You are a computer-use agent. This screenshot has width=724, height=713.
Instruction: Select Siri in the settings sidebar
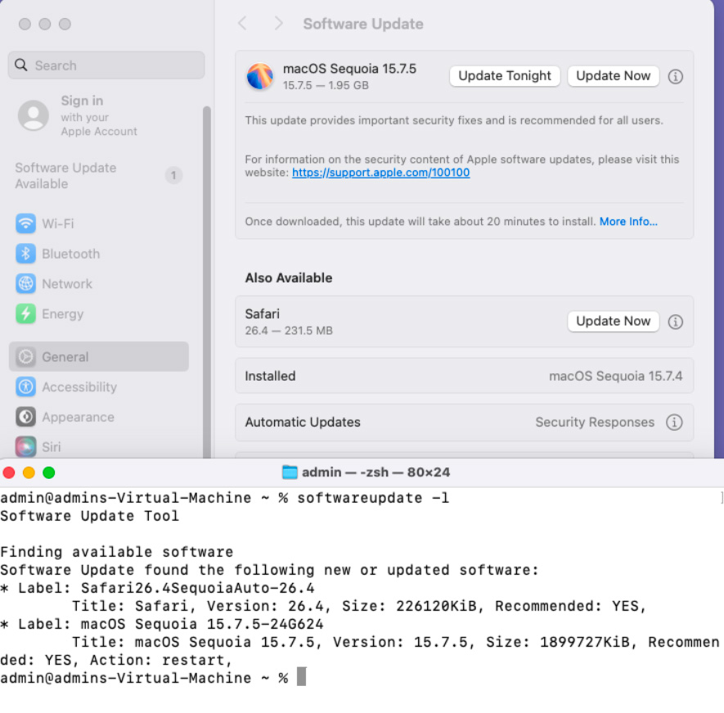point(99,447)
